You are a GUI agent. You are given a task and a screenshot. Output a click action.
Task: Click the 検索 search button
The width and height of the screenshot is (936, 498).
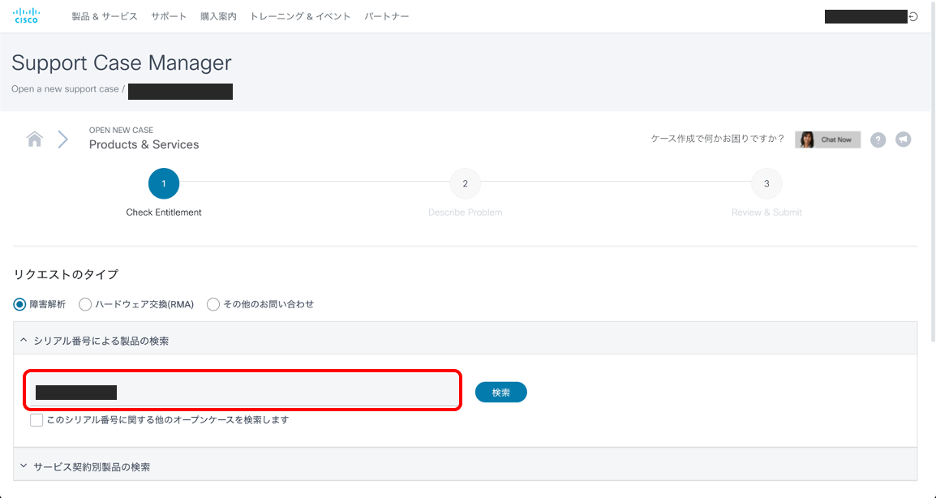(500, 392)
